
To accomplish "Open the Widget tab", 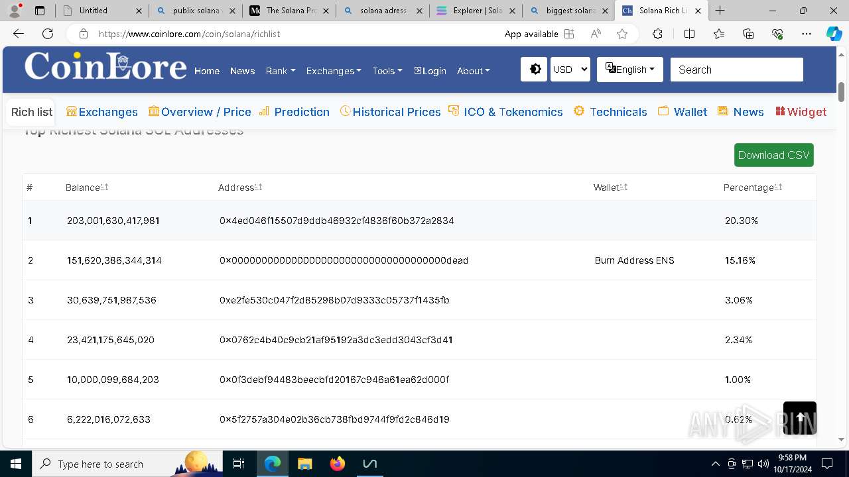I will pos(801,112).
